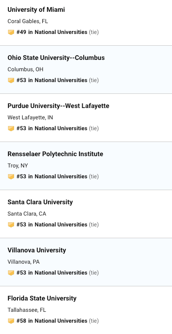The width and height of the screenshot is (172, 334).
Task: Open Rensselaer Polytechnic Institute profile
Action: 55,154
